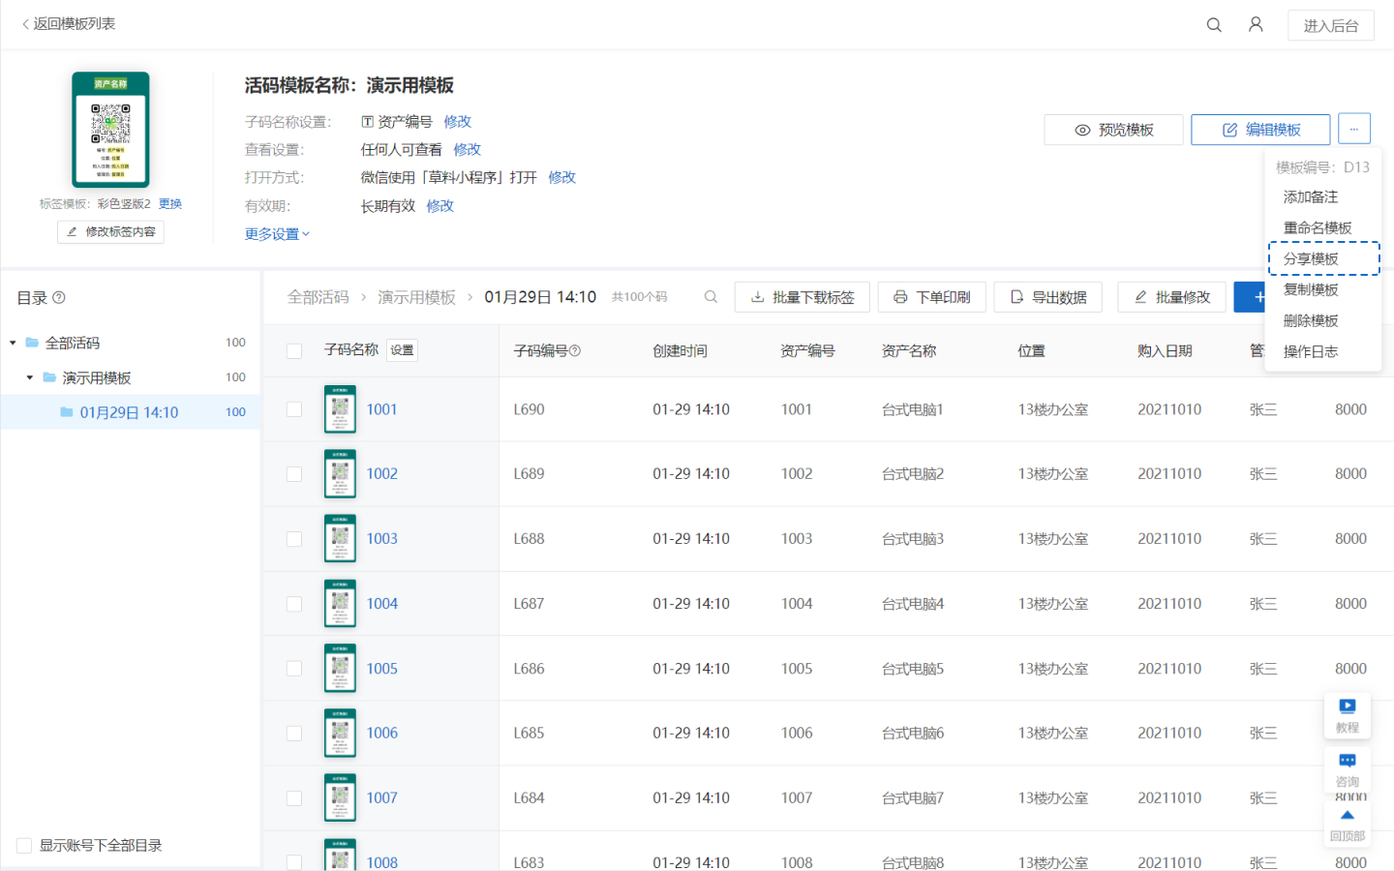
Task: Collapse the 演示用模板 folder arrow
Action: pos(30,377)
